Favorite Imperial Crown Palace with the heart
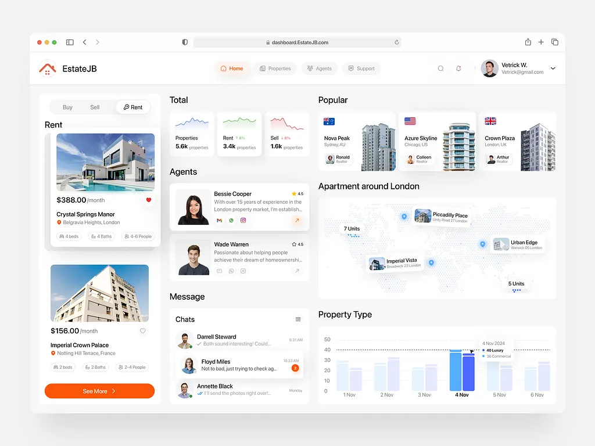Viewport: 595px width, 446px height. pos(142,330)
